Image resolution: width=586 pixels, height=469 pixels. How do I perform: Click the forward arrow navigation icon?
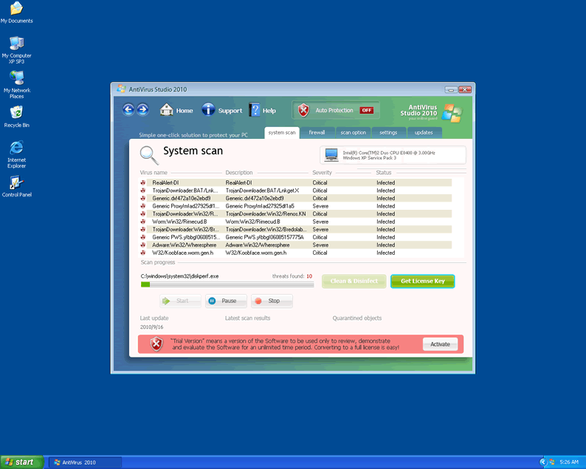(142, 110)
